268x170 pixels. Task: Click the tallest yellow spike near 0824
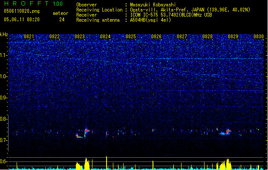coord(107,163)
